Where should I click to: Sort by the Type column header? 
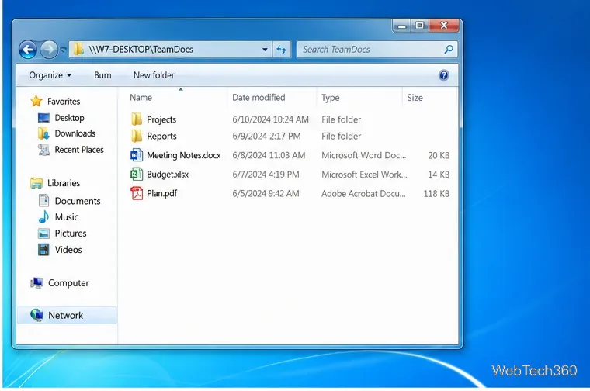pyautogui.click(x=331, y=98)
